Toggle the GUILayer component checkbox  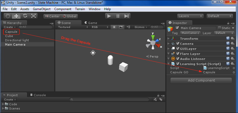178,49
